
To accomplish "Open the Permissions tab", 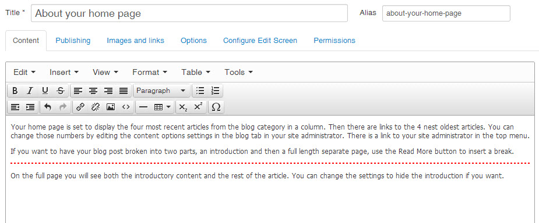I will click(x=334, y=41).
